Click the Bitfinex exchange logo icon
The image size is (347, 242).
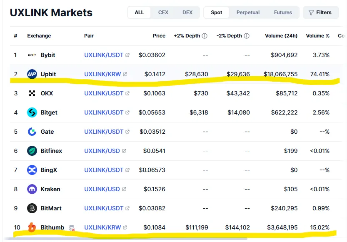(x=32, y=151)
